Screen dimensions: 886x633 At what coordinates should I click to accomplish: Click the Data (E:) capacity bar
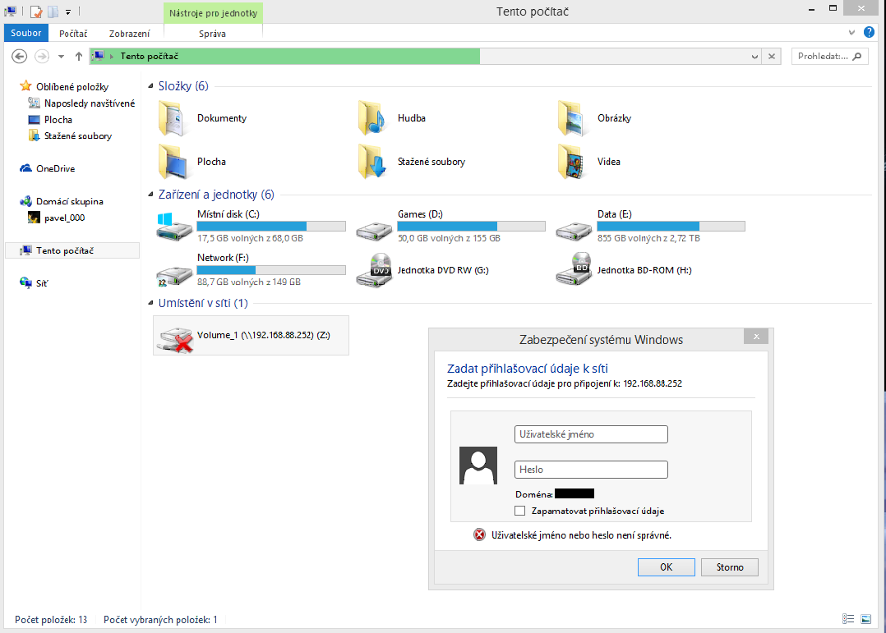671,226
